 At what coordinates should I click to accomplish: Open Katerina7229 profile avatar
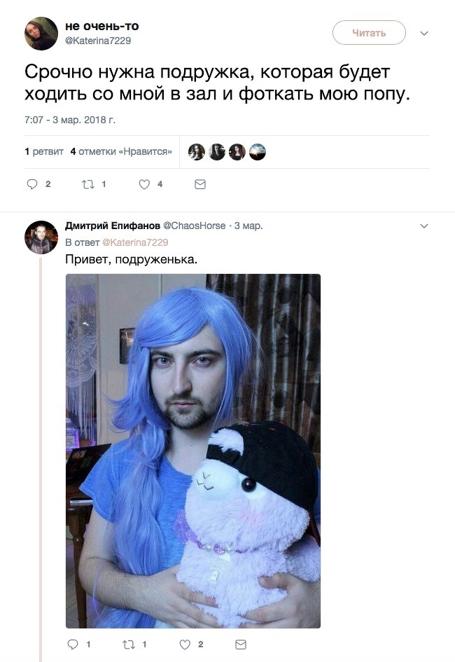[41, 34]
